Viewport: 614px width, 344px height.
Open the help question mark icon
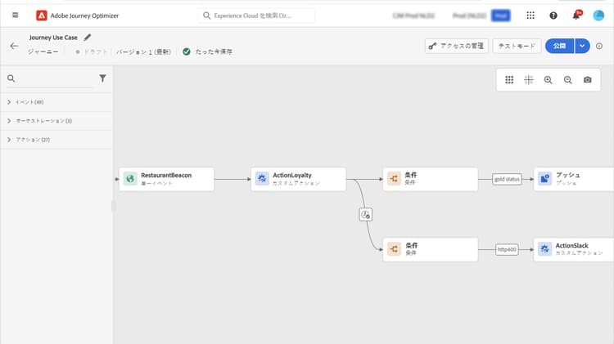[x=553, y=16]
